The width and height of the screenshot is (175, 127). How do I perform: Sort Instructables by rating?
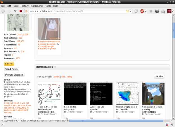coord(69,77)
